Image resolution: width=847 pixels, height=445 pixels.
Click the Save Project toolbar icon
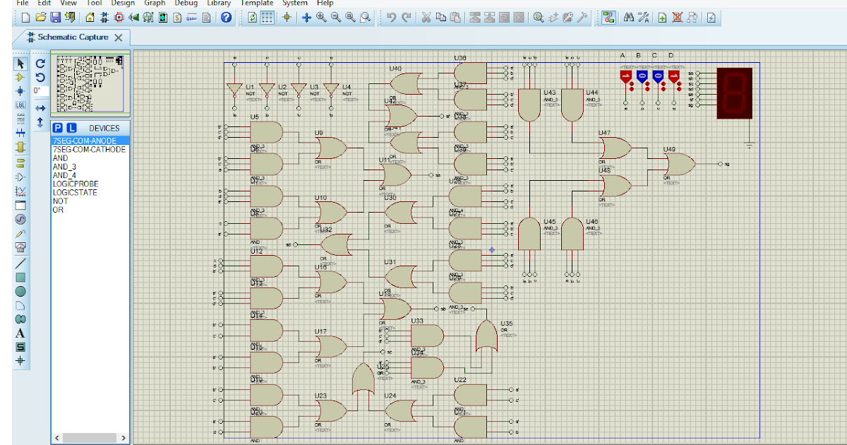[55, 18]
